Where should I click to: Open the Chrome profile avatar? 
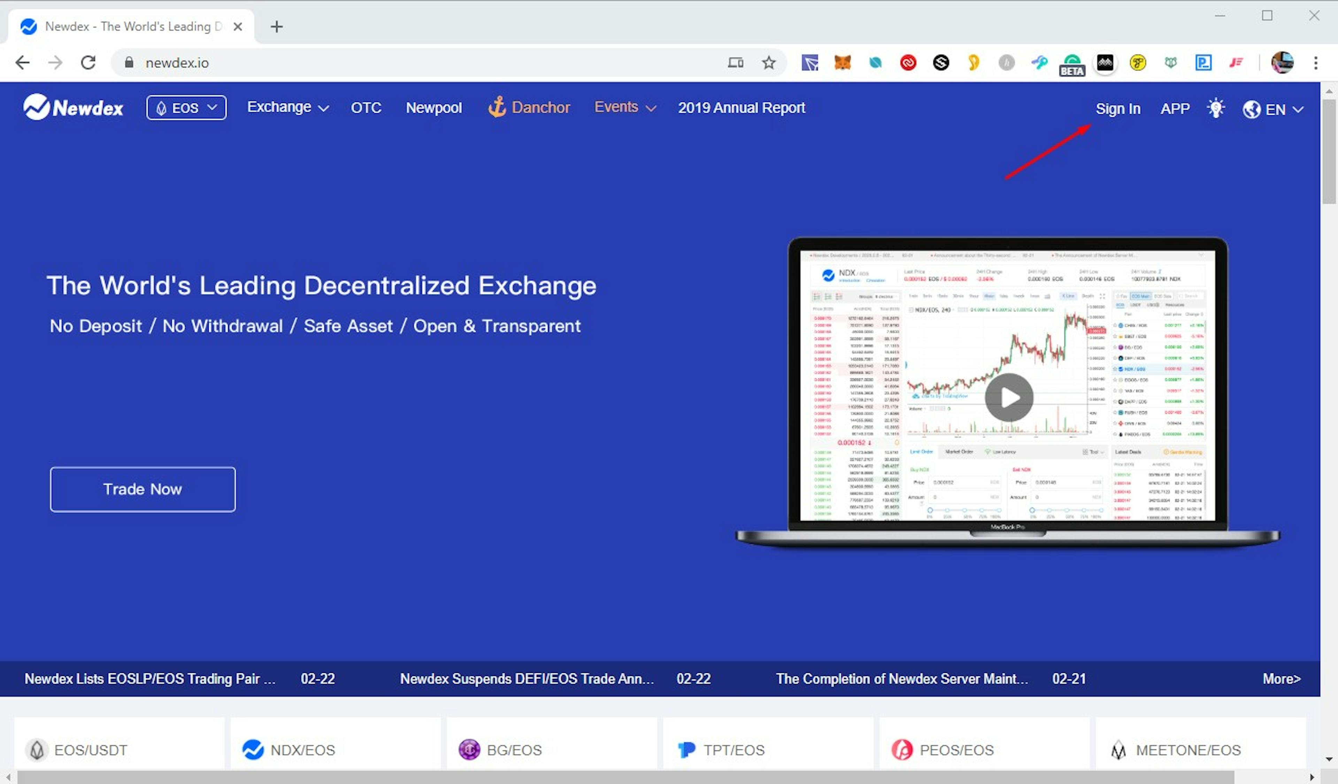[1282, 63]
